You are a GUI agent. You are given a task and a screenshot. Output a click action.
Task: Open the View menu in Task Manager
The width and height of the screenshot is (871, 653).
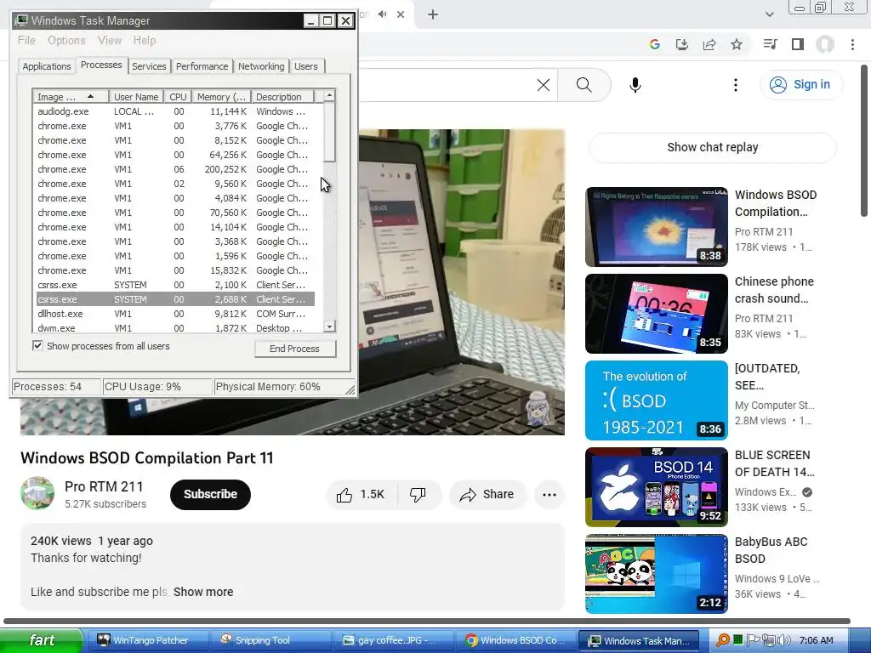pos(110,41)
